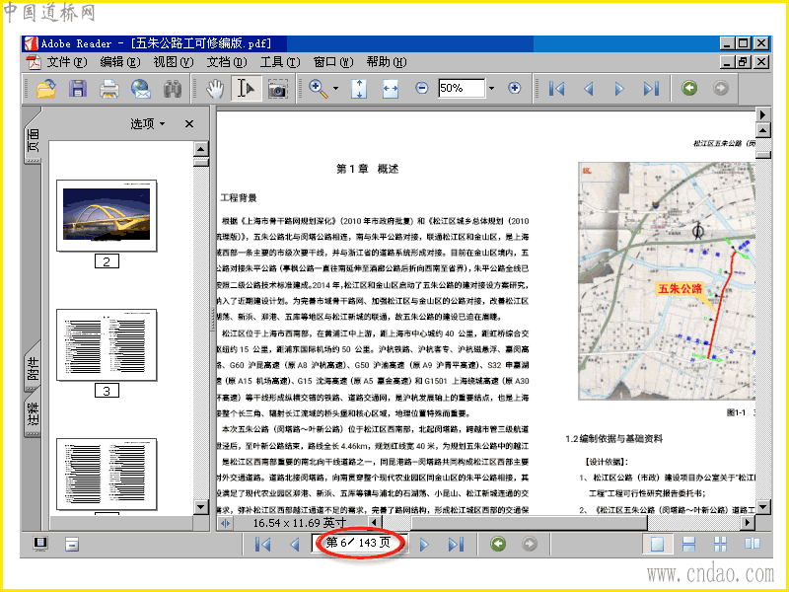Screen dimensions: 789x592
Task: Select the Hand tool
Action: (215, 89)
